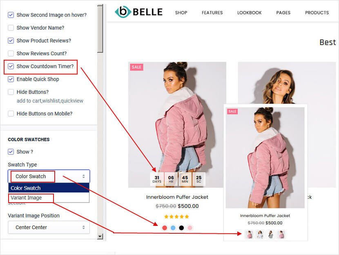Click the PRODUCTS navigation link

pyautogui.click(x=317, y=13)
